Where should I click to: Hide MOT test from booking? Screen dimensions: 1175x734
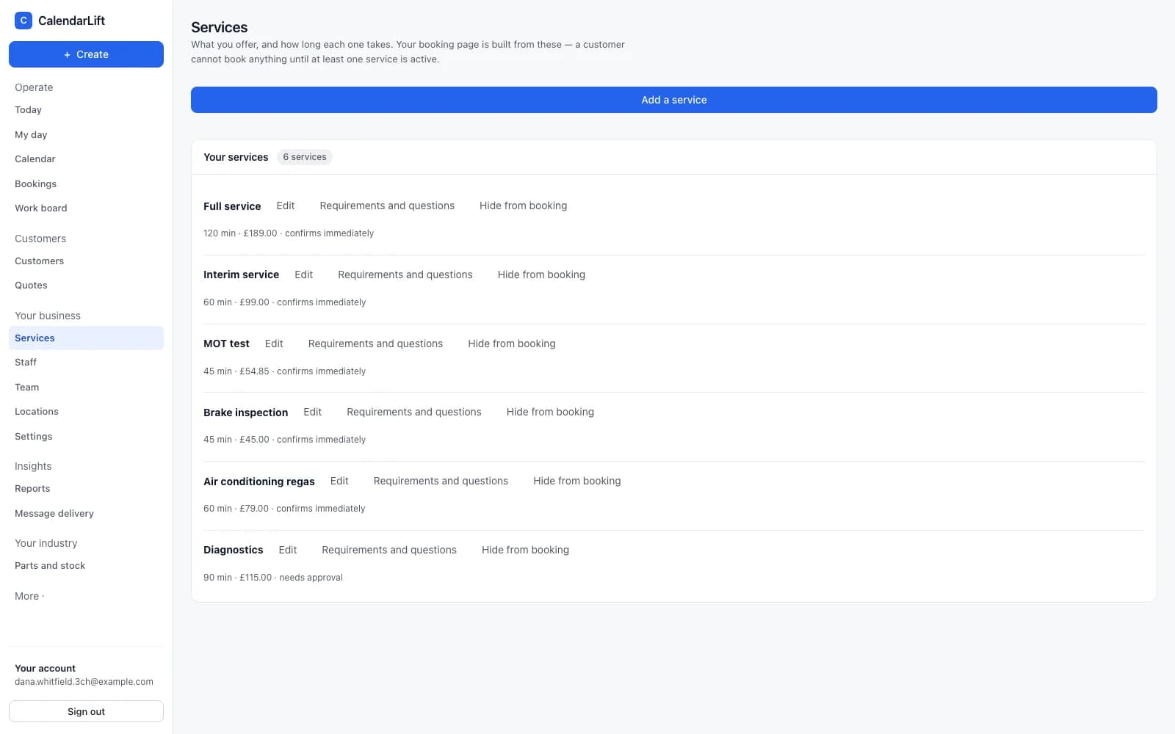[512, 344]
